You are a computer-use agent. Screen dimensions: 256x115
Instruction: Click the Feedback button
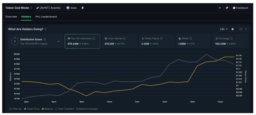241,8
